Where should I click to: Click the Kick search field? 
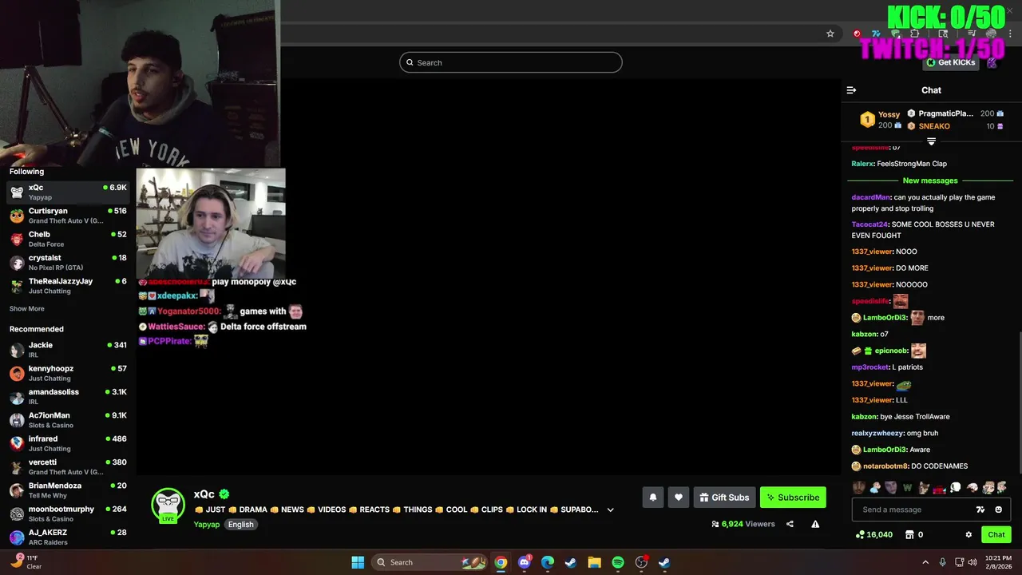(511, 62)
